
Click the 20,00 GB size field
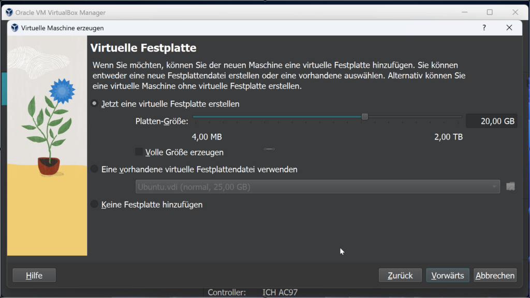click(x=492, y=121)
